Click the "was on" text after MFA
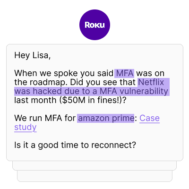 [x=150, y=73]
